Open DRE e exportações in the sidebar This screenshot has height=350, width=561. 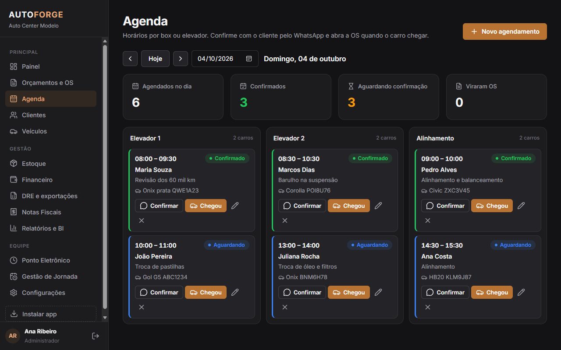coord(51,196)
